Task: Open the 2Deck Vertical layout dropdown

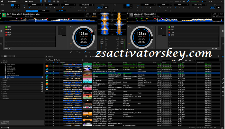Action: click(x=30, y=1)
